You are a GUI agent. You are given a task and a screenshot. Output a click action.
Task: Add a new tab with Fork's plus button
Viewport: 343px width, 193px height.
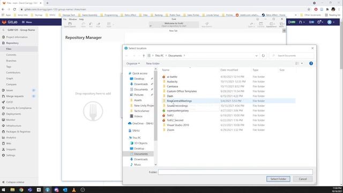[284, 31]
